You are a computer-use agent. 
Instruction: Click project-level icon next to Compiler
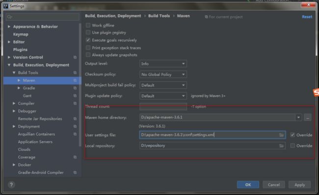tap(75, 104)
